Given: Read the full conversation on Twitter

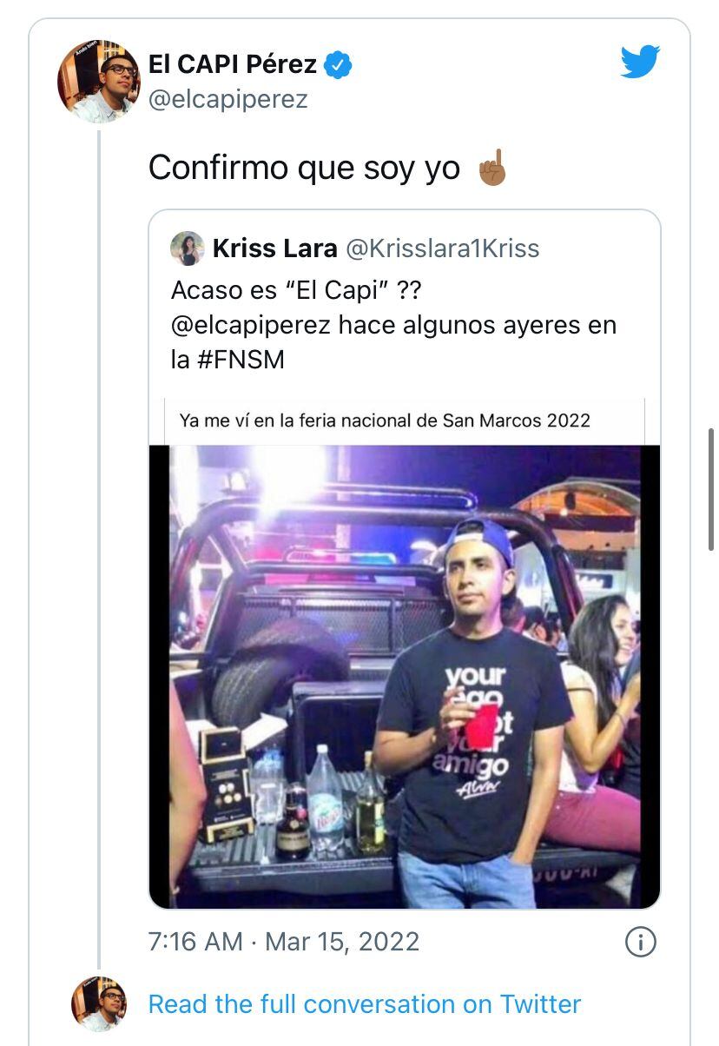Looking at the screenshot, I should tap(365, 1004).
